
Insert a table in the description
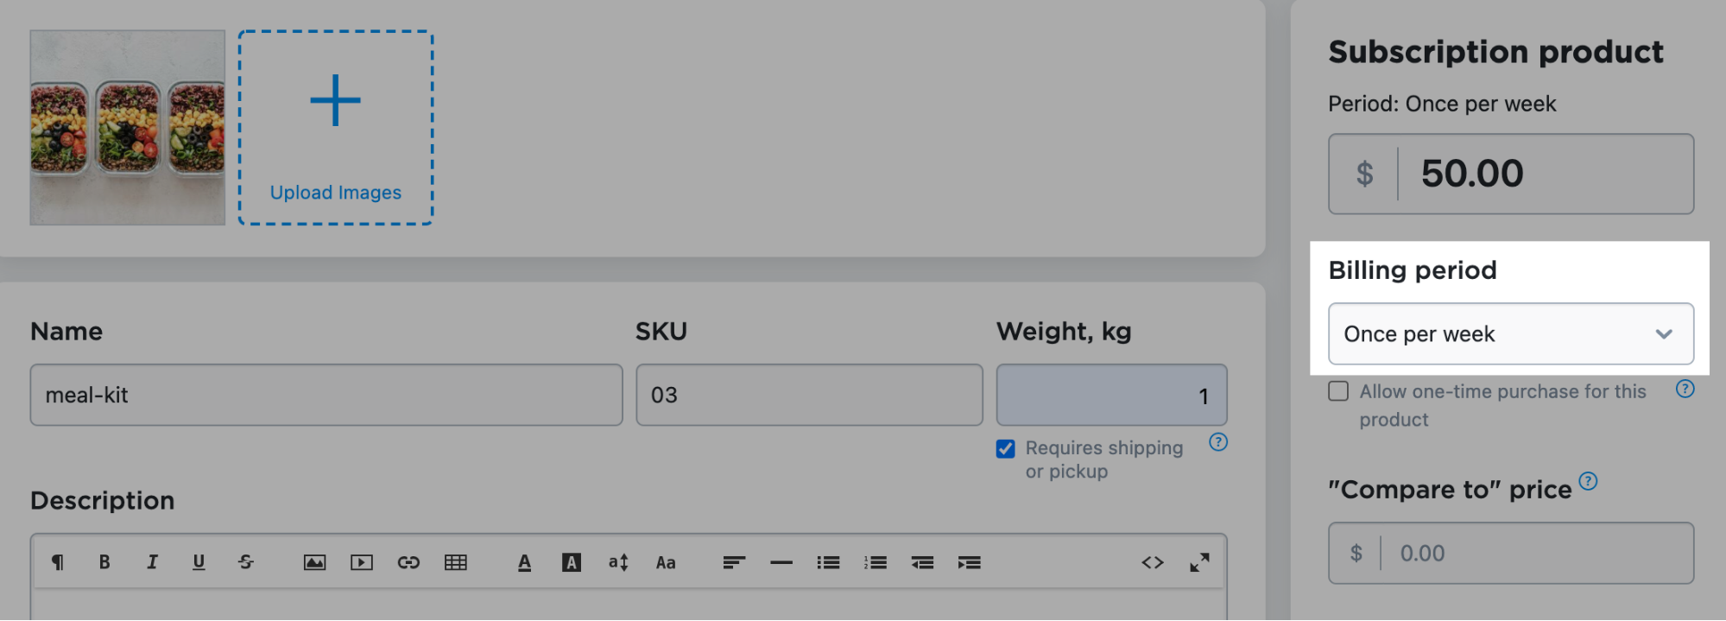coord(456,563)
